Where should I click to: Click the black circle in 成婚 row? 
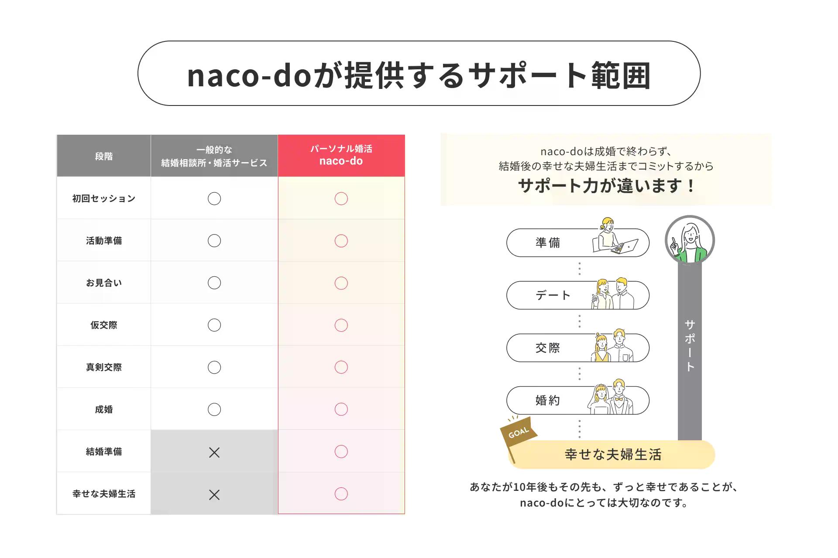point(214,409)
